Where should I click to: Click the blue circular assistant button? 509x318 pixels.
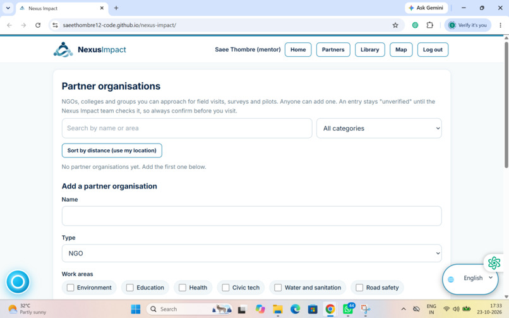click(x=18, y=281)
